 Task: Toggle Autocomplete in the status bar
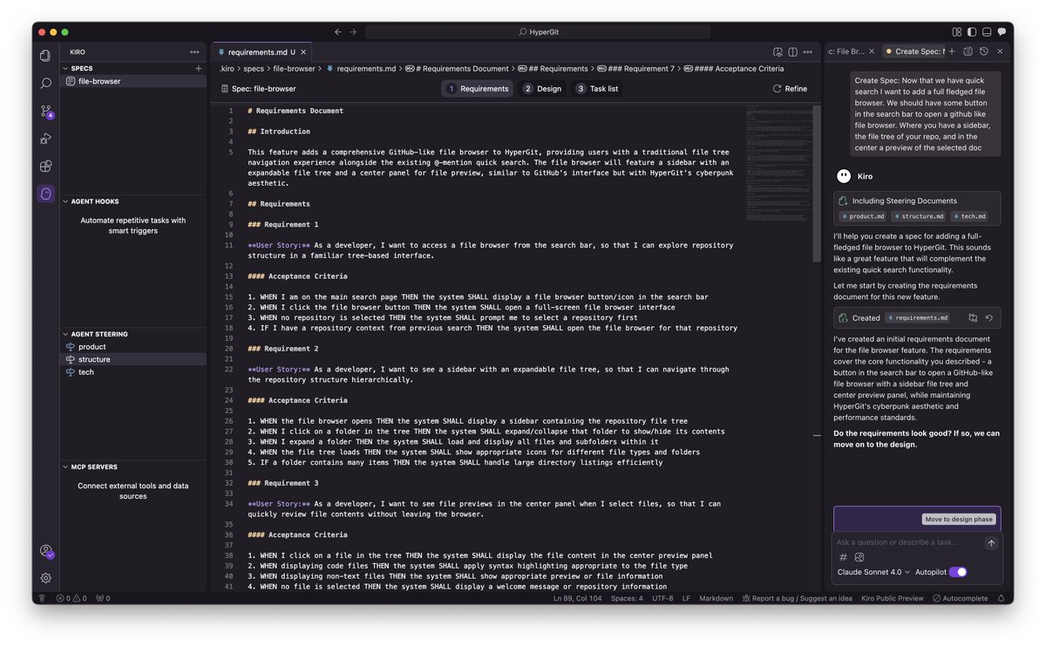961,598
